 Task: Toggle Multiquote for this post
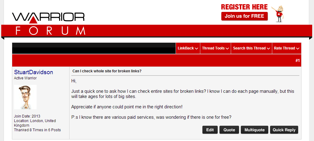click(255, 130)
